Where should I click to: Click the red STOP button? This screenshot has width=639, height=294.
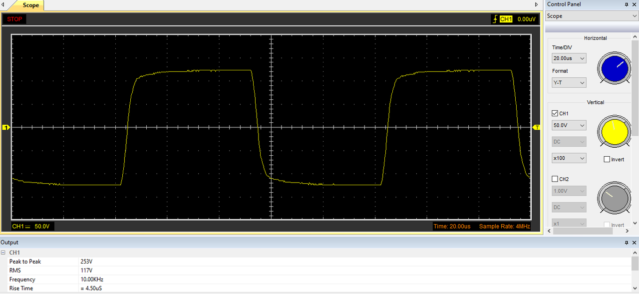coord(14,19)
